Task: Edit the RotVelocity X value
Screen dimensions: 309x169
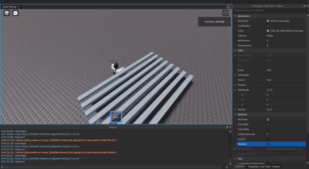Action: pyautogui.click(x=286, y=95)
